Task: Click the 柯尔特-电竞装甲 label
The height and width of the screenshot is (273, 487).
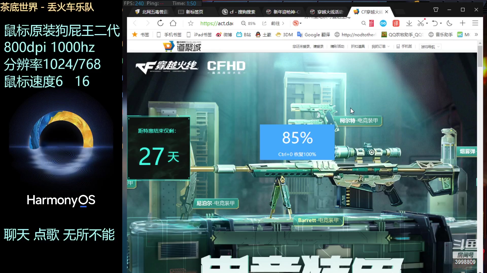Action: (359, 121)
